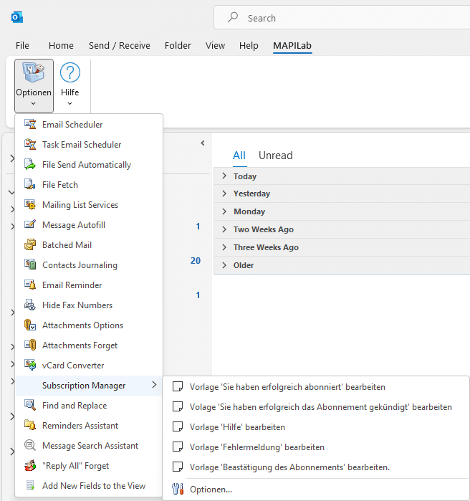Click the vCard Converter icon
This screenshot has width=470, height=501.
coord(30,366)
